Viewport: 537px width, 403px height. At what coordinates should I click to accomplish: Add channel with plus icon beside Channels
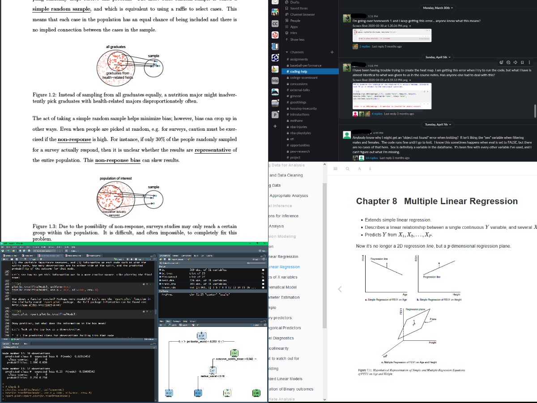pos(332,52)
